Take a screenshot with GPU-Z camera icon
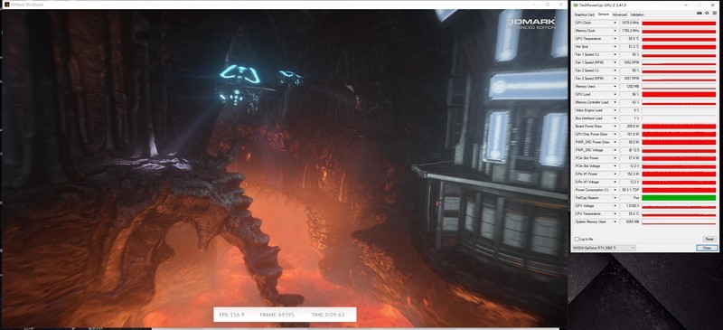723x330 pixels. point(700,13)
